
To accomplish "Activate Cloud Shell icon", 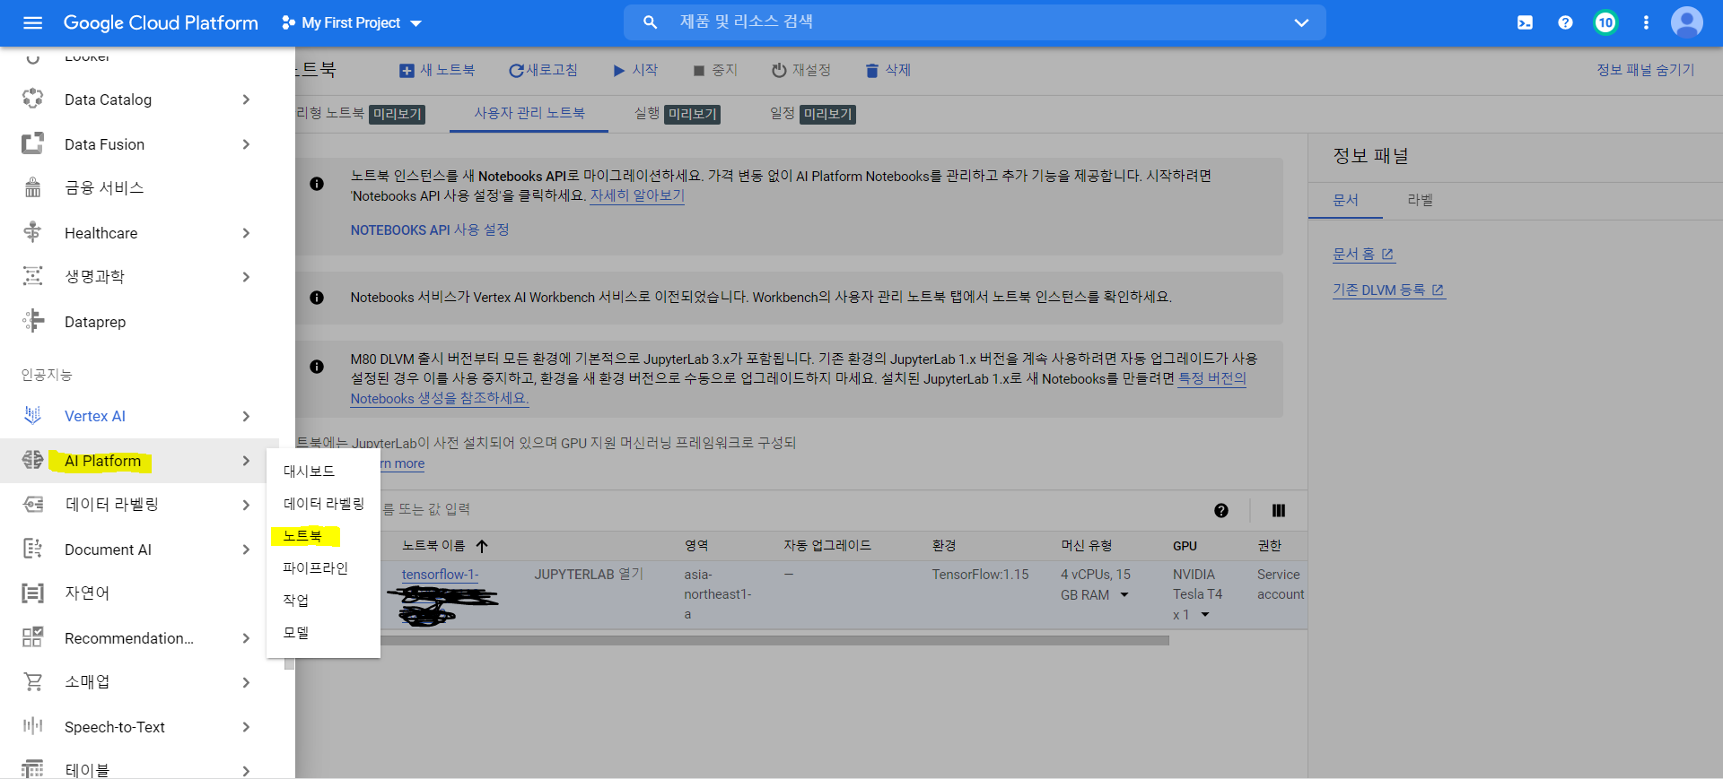I will point(1525,22).
